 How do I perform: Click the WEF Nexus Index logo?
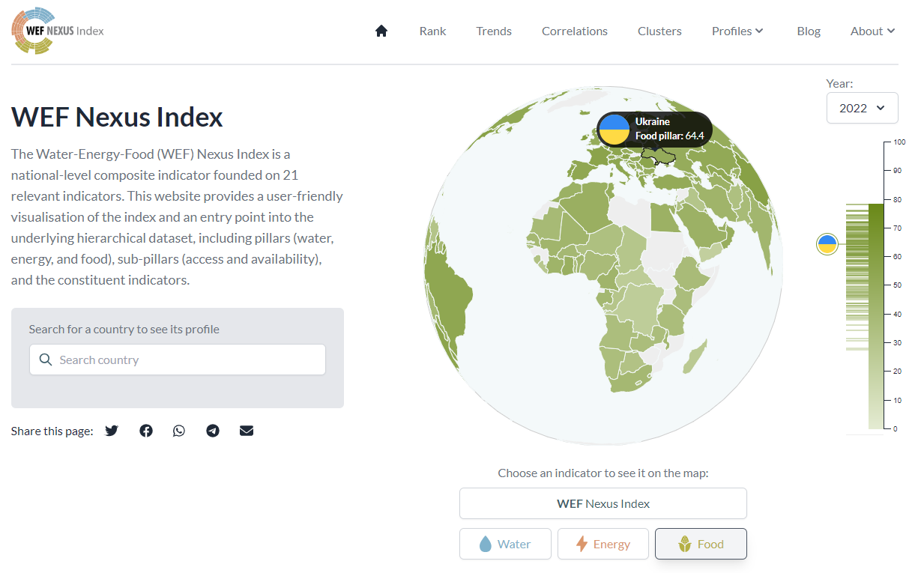coord(58,31)
